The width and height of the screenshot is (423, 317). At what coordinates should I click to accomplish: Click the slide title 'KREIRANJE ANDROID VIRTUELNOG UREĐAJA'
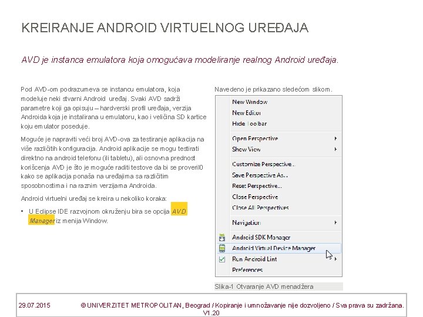click(165, 28)
